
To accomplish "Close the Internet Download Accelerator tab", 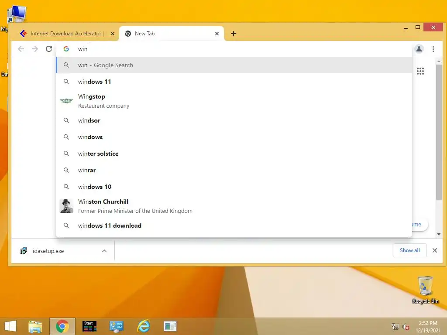I will tap(112, 34).
